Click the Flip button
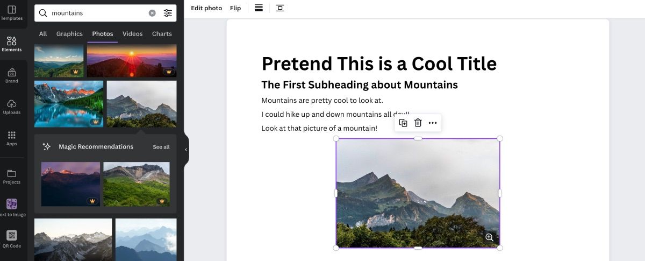The height and width of the screenshot is (261, 645). coord(235,8)
